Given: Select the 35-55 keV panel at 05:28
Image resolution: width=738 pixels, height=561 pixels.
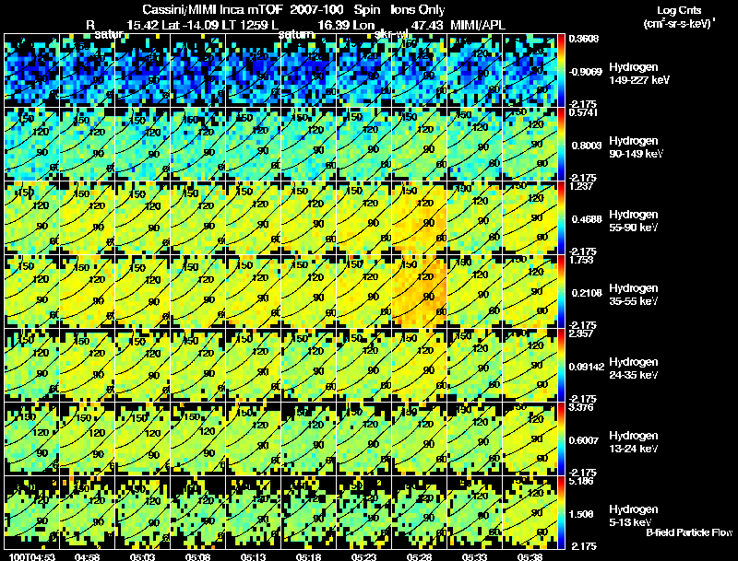Looking at the screenshot, I should pyautogui.click(x=420, y=292).
